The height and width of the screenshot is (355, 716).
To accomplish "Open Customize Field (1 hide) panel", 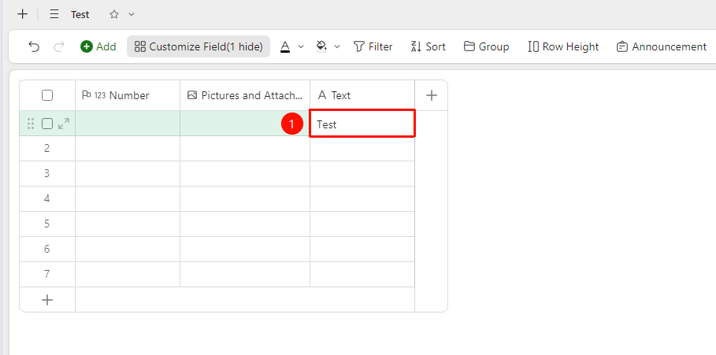I will click(x=198, y=46).
